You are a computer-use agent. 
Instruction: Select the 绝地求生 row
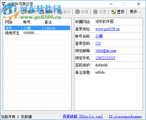click(37, 33)
